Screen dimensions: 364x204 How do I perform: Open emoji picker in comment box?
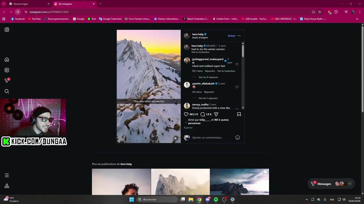tap(237, 137)
